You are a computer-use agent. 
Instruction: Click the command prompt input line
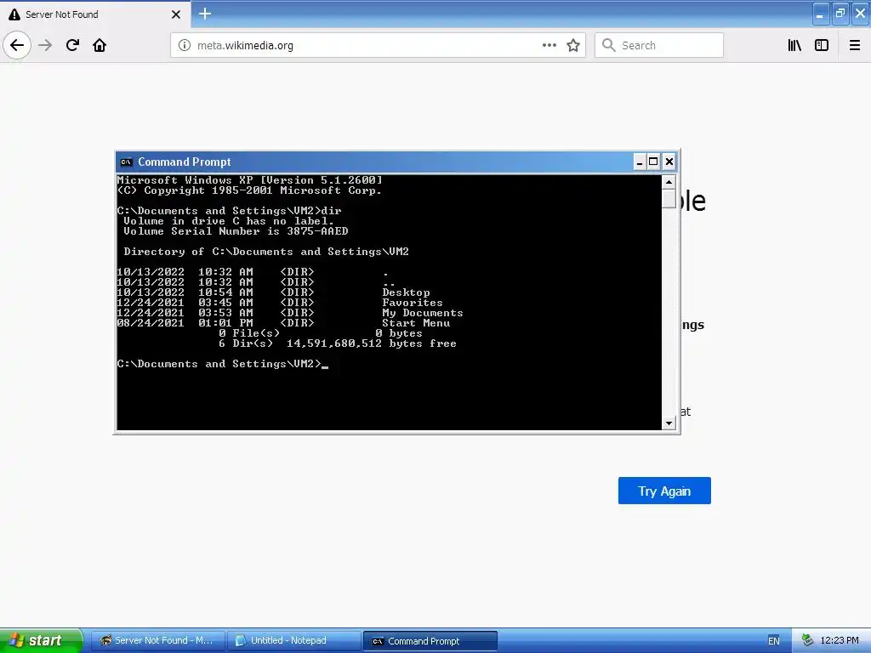tap(223, 364)
